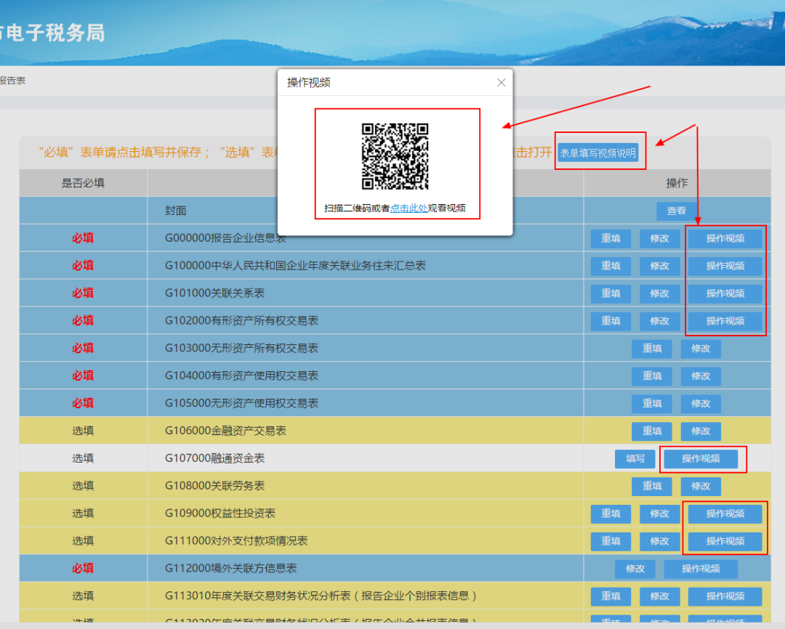Click 查看 for the 封面 row

point(677,211)
